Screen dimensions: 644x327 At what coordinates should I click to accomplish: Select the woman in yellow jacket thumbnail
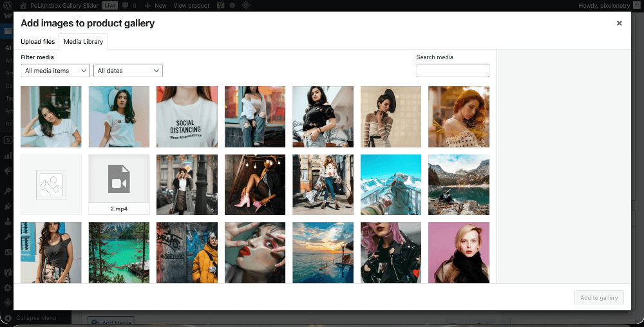(x=187, y=252)
